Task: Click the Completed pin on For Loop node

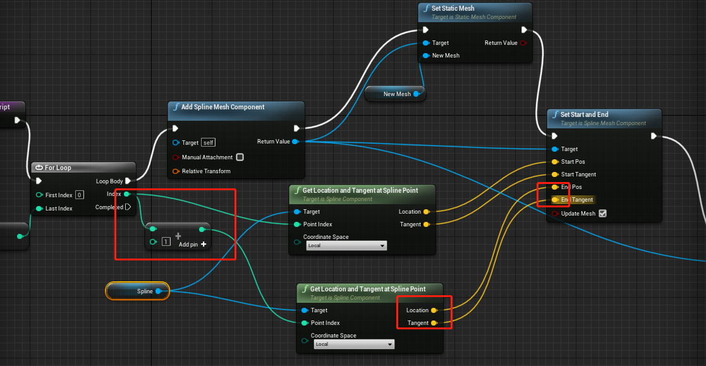Action: (128, 207)
